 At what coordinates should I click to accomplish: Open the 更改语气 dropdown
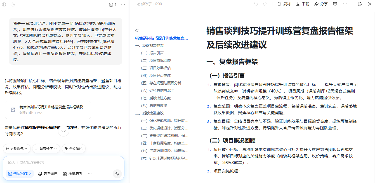click(x=16, y=149)
